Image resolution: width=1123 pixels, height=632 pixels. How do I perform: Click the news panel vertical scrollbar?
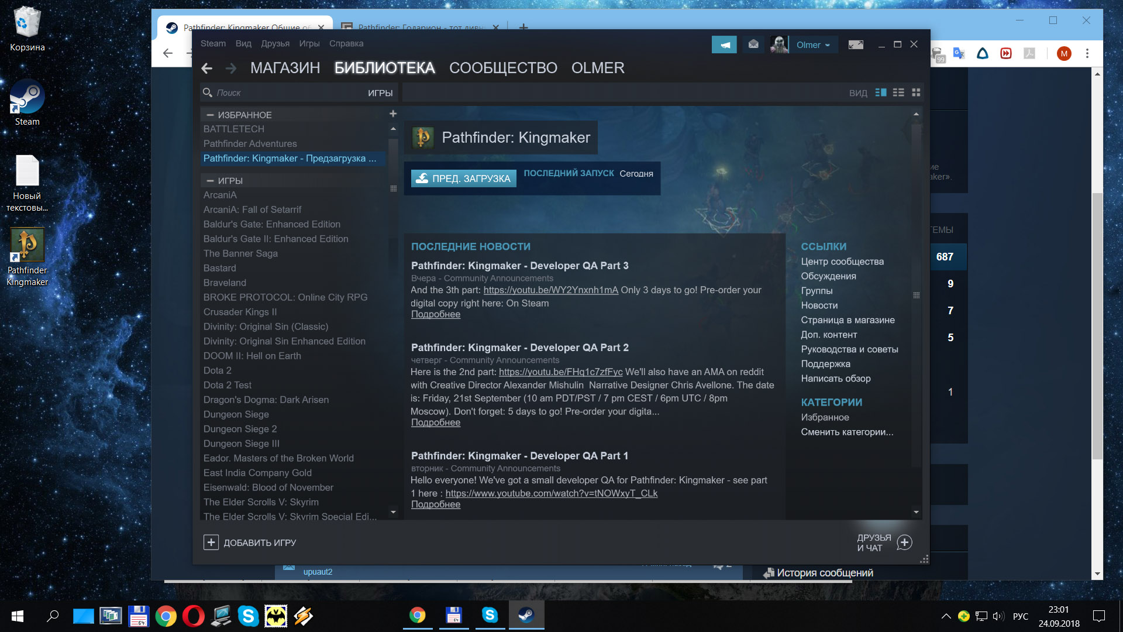[x=916, y=296]
